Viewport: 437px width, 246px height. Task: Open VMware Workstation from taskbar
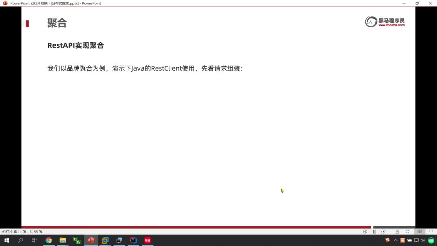pos(105,240)
